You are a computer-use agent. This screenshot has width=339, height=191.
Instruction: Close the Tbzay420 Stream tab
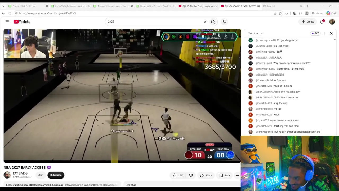[132, 6]
